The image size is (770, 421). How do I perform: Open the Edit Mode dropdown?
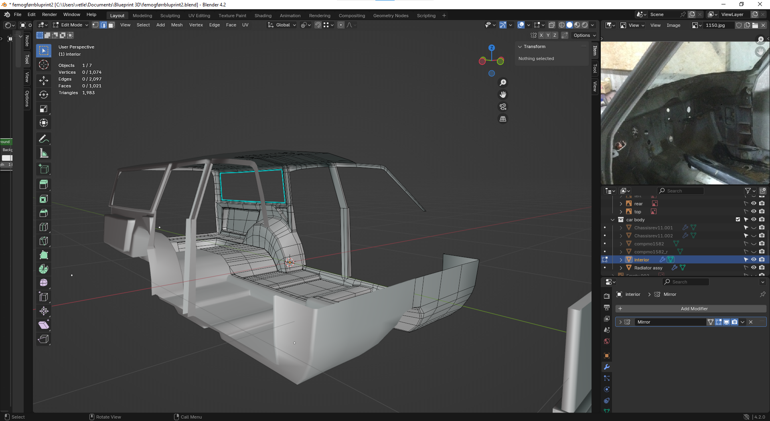click(71, 25)
